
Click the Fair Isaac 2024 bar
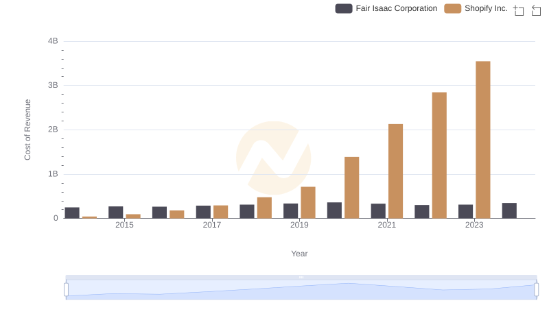[509, 210]
